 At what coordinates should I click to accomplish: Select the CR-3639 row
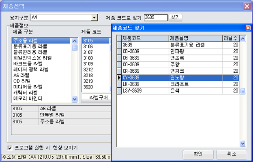coord(178,71)
